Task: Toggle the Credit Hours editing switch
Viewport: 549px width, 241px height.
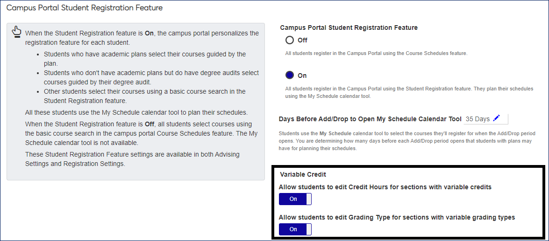Action: pyautogui.click(x=295, y=199)
